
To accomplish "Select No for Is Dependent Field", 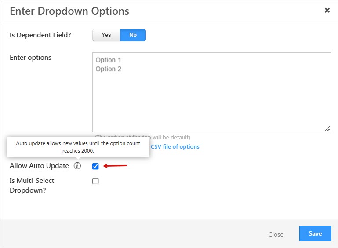I will pyautogui.click(x=133, y=35).
